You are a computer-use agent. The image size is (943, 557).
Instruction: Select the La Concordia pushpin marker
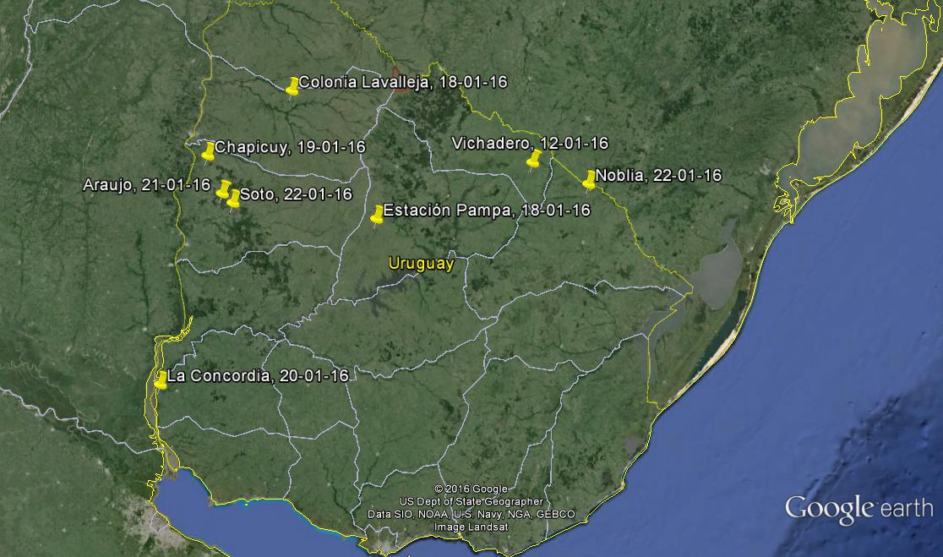pos(161,380)
